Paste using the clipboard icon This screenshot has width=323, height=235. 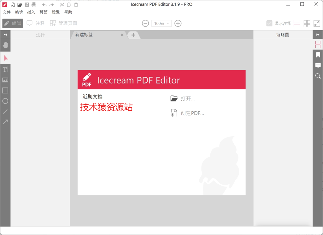coord(76,4)
